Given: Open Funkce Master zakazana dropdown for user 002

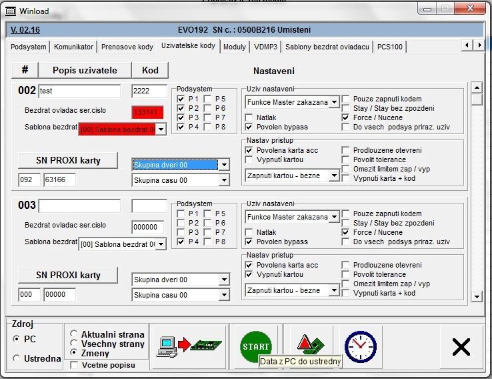Looking at the screenshot, I should [x=335, y=103].
